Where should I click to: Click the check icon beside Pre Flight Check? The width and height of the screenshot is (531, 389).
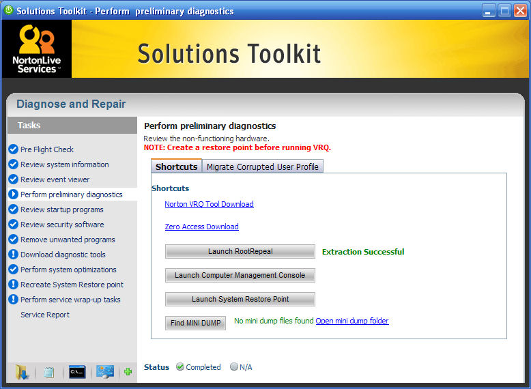pyautogui.click(x=13, y=149)
